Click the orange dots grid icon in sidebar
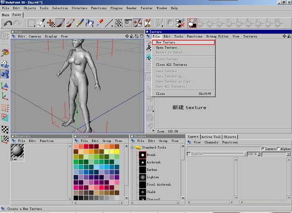This screenshot has width=292, height=213. click(5, 108)
